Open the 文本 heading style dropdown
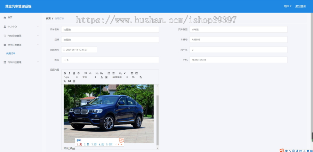Image resolution: width=313 pixels, height=152 pixels. point(89,77)
